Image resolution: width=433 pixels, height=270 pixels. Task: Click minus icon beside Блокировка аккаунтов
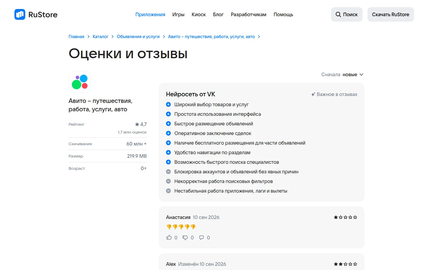pos(168,172)
